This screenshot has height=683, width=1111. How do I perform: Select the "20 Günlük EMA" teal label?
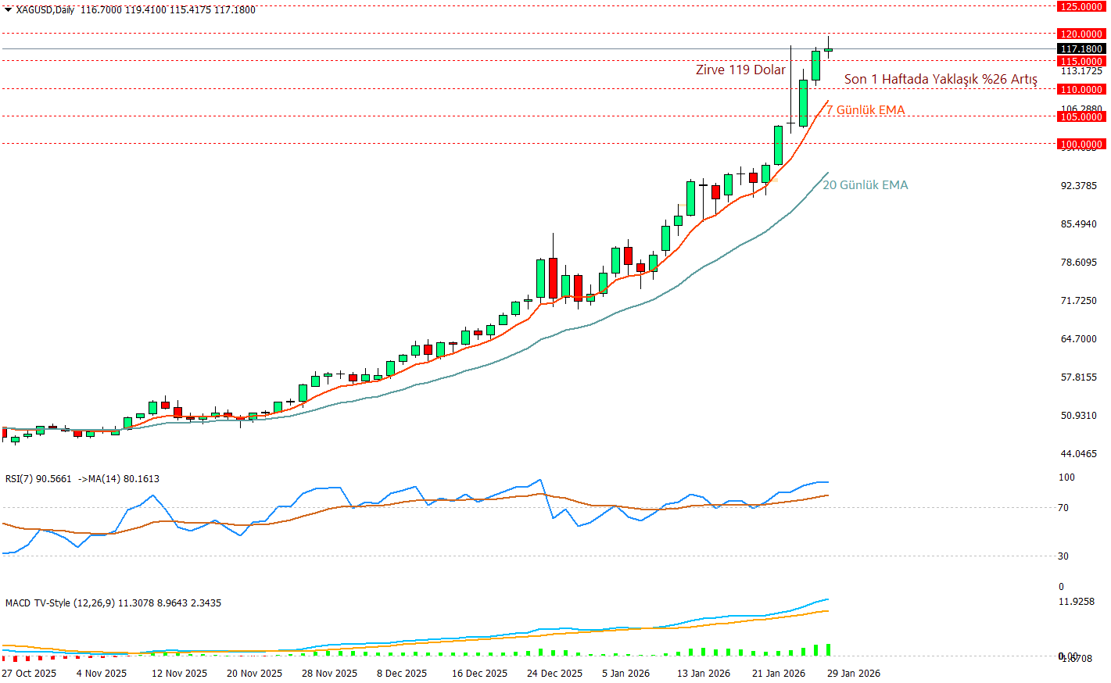pos(865,185)
